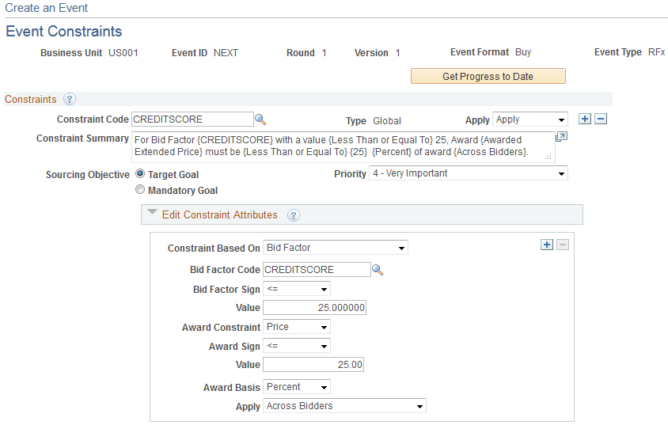The image size is (668, 425).
Task: Click the Event Format value Buy
Action: (523, 52)
